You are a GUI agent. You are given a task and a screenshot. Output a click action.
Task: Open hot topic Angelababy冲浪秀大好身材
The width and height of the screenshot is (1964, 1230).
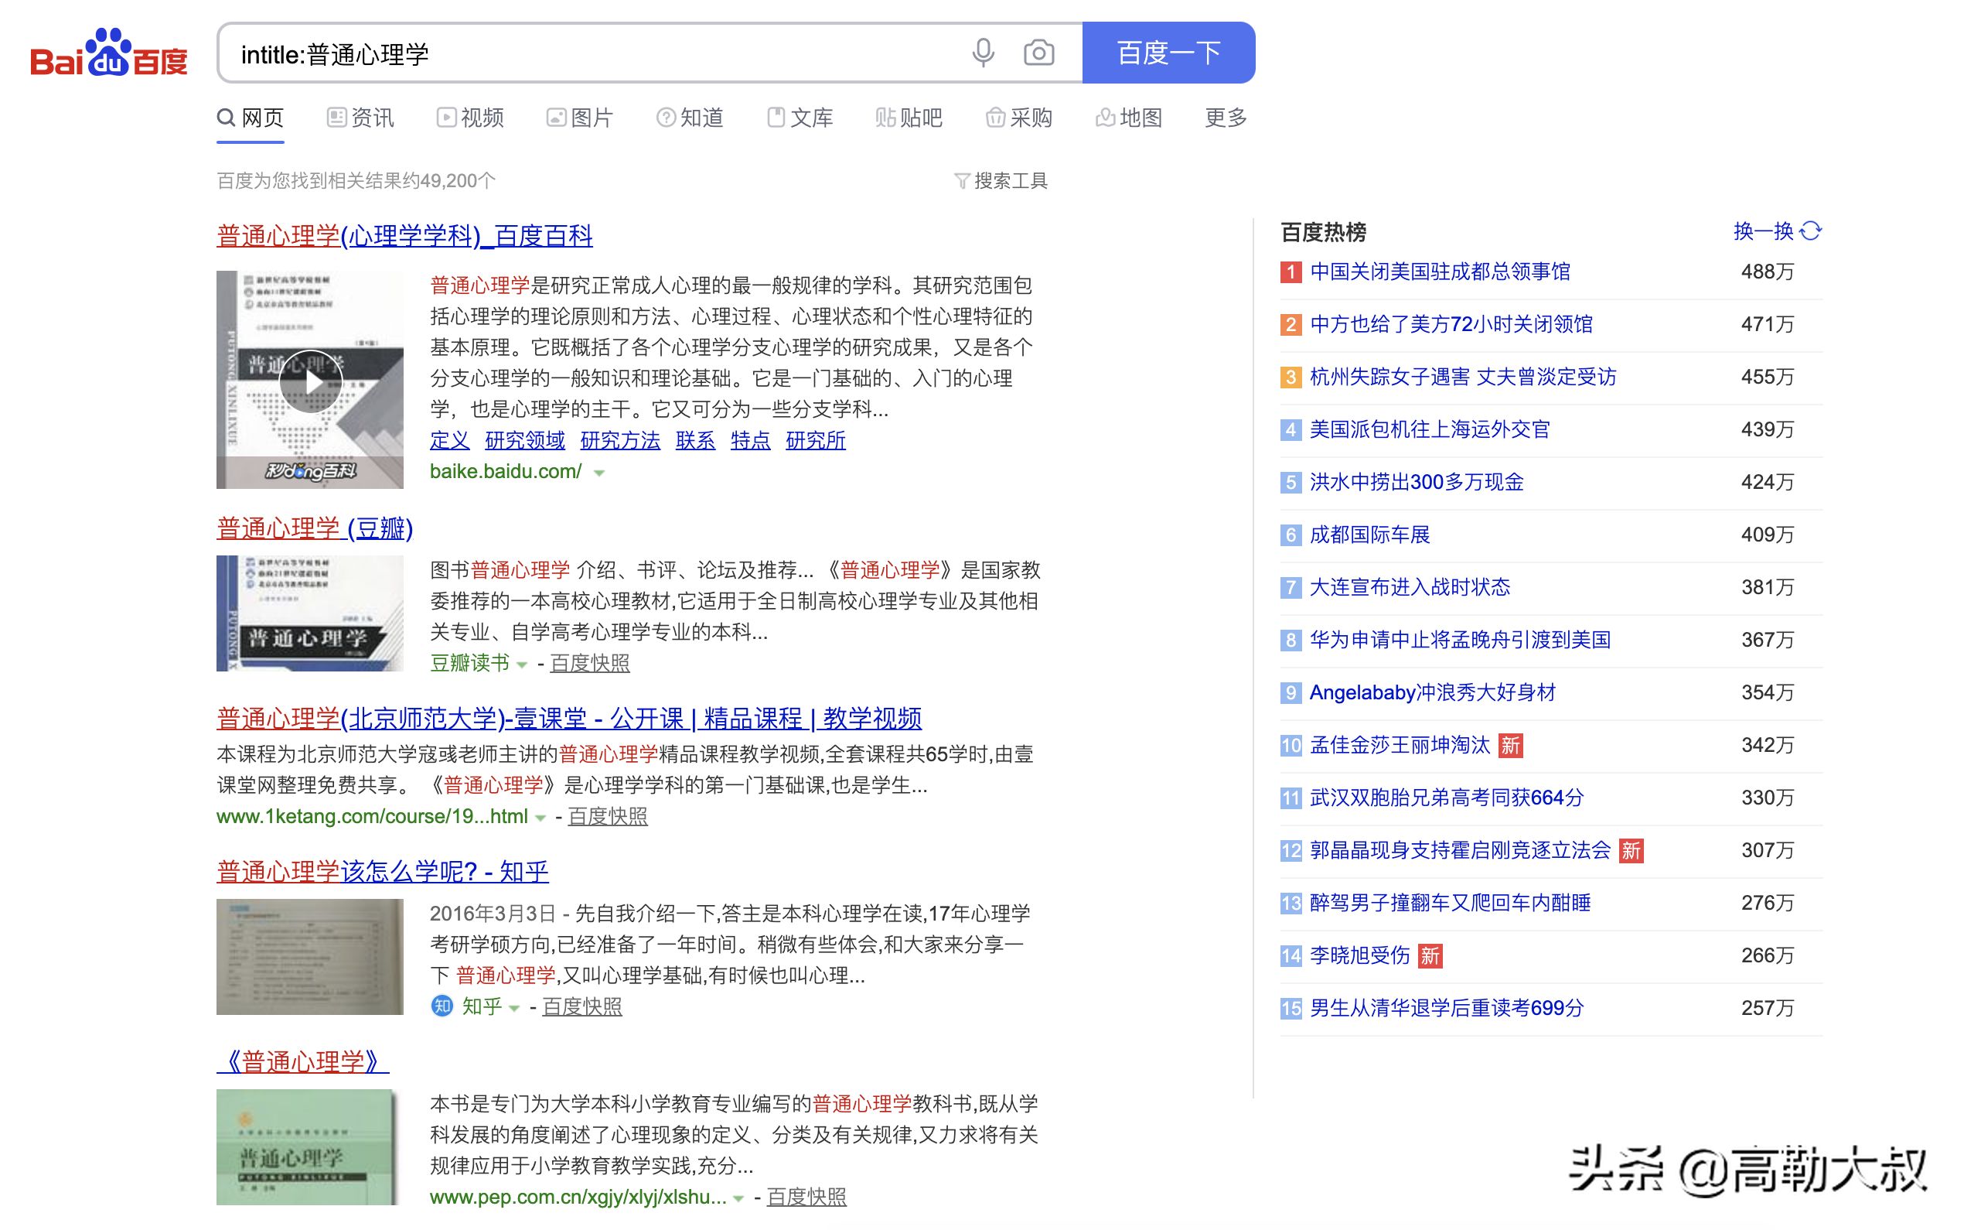[x=1432, y=693]
